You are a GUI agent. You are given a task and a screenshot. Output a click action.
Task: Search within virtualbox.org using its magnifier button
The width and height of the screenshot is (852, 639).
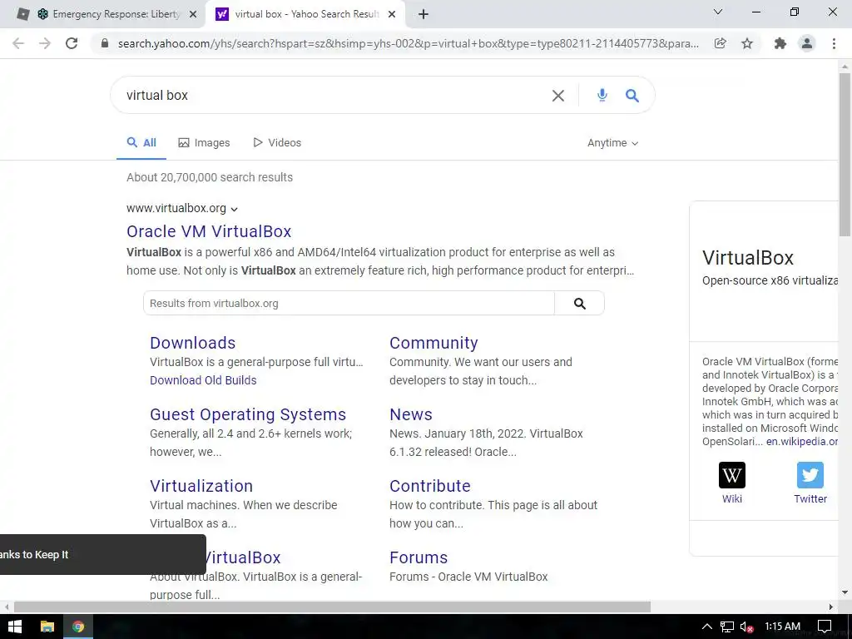(x=580, y=303)
